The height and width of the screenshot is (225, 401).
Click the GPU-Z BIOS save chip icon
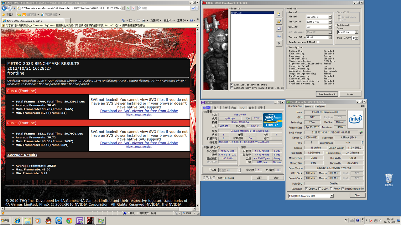tap(361, 132)
